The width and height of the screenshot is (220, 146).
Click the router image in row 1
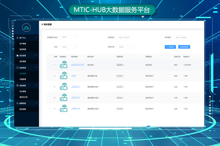click(64, 64)
